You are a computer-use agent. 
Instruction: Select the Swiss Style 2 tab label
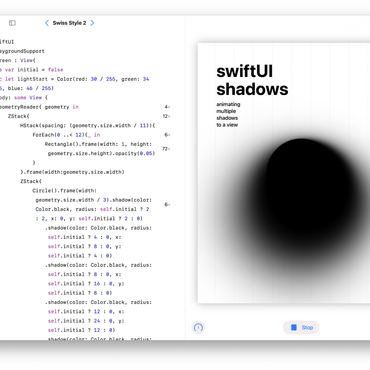[69, 23]
